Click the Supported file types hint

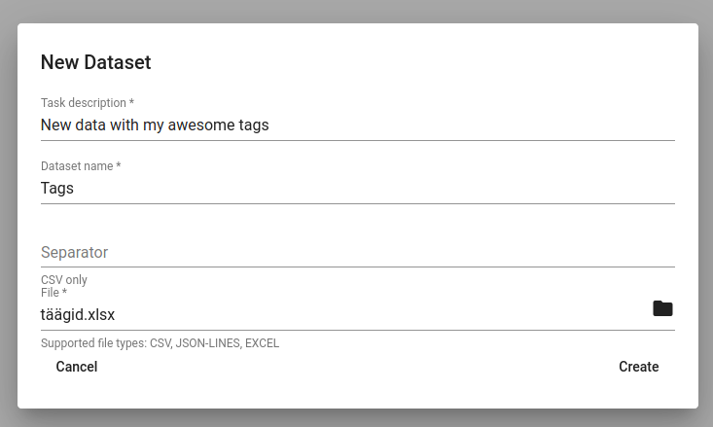pos(160,343)
